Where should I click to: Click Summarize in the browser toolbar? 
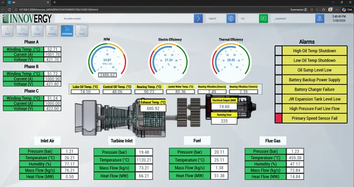coord(299,9)
